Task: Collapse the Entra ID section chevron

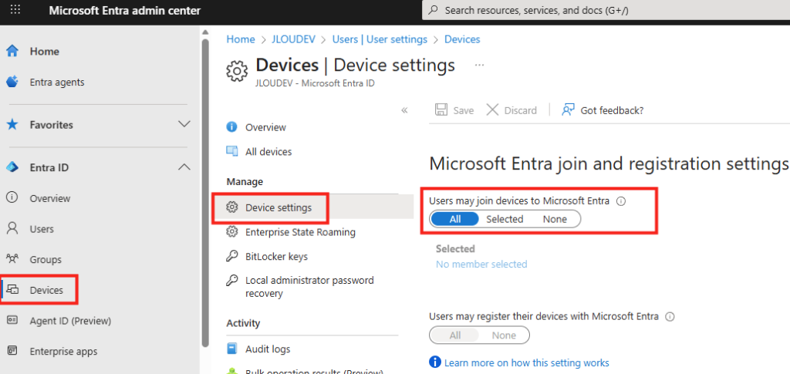Action: point(184,167)
